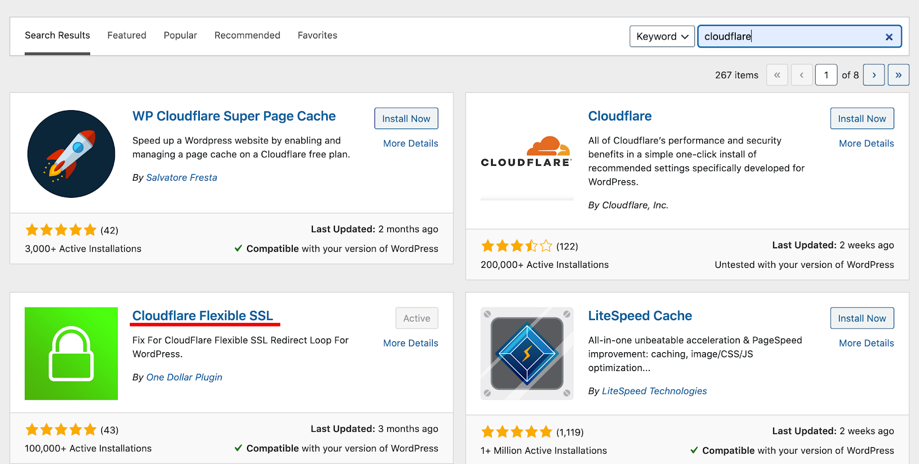Click 'Untested with your version of WordPress' text
Viewport: 919px width, 464px height.
coord(804,265)
